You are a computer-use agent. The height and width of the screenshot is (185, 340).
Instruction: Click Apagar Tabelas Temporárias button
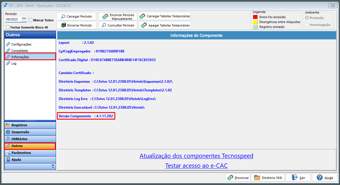click(165, 25)
